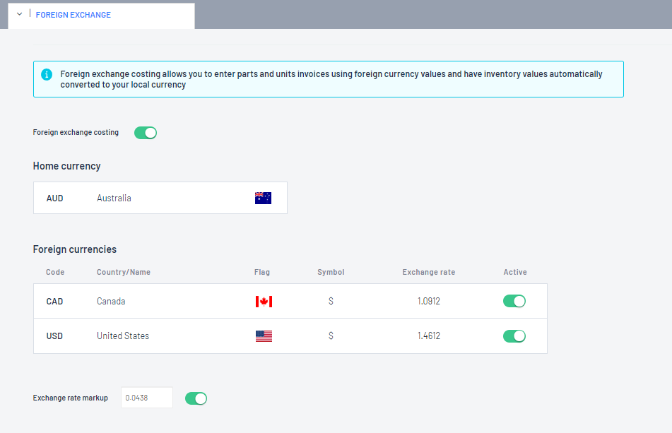This screenshot has width=672, height=433.
Task: Click the Canada country name
Action: (111, 302)
